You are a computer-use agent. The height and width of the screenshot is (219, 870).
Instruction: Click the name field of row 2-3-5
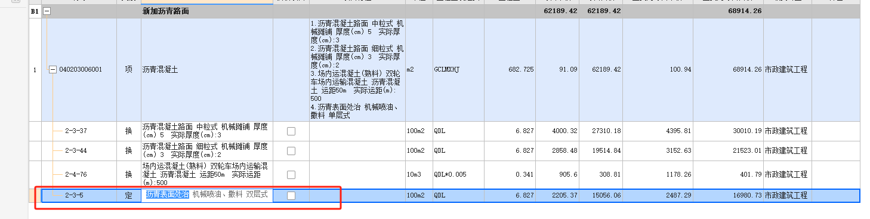pos(207,195)
